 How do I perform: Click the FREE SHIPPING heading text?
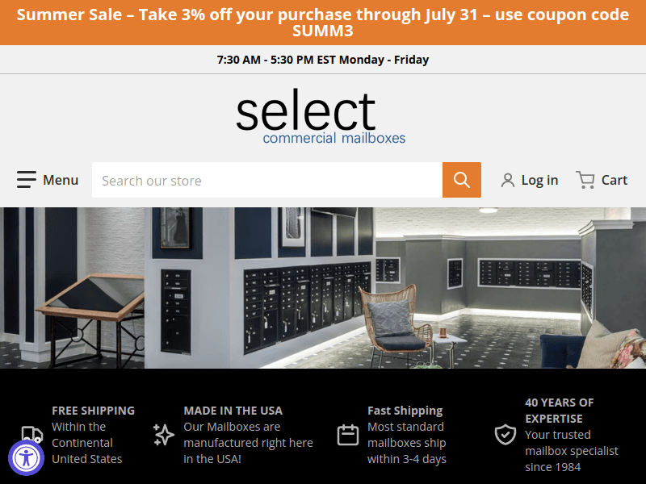click(93, 411)
